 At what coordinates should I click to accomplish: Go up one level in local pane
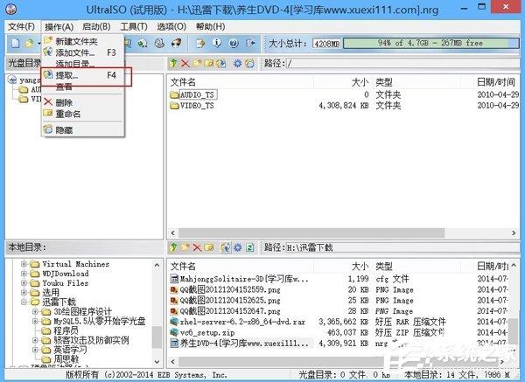[x=173, y=247]
